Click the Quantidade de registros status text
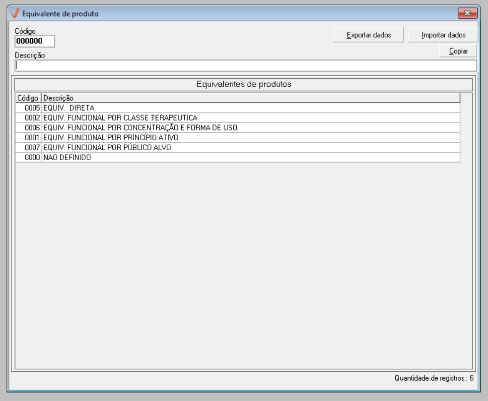 [434, 378]
